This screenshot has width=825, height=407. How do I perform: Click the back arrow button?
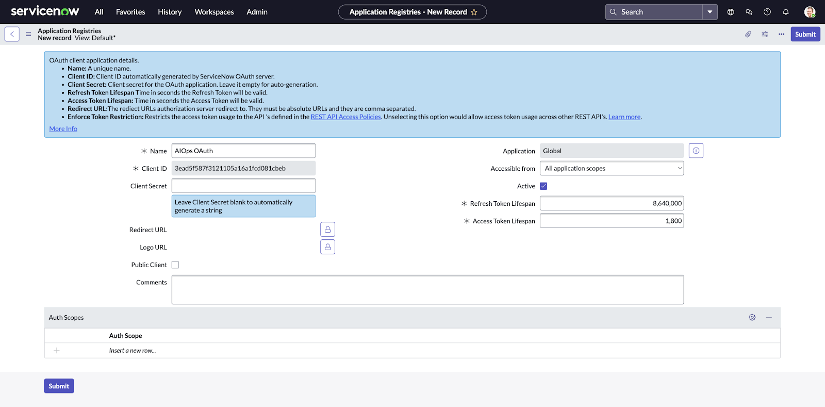coord(12,34)
